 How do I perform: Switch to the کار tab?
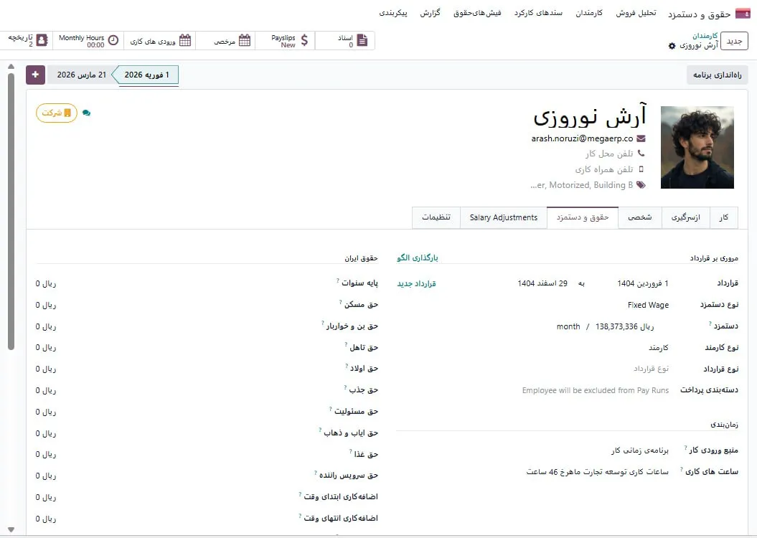[724, 217]
